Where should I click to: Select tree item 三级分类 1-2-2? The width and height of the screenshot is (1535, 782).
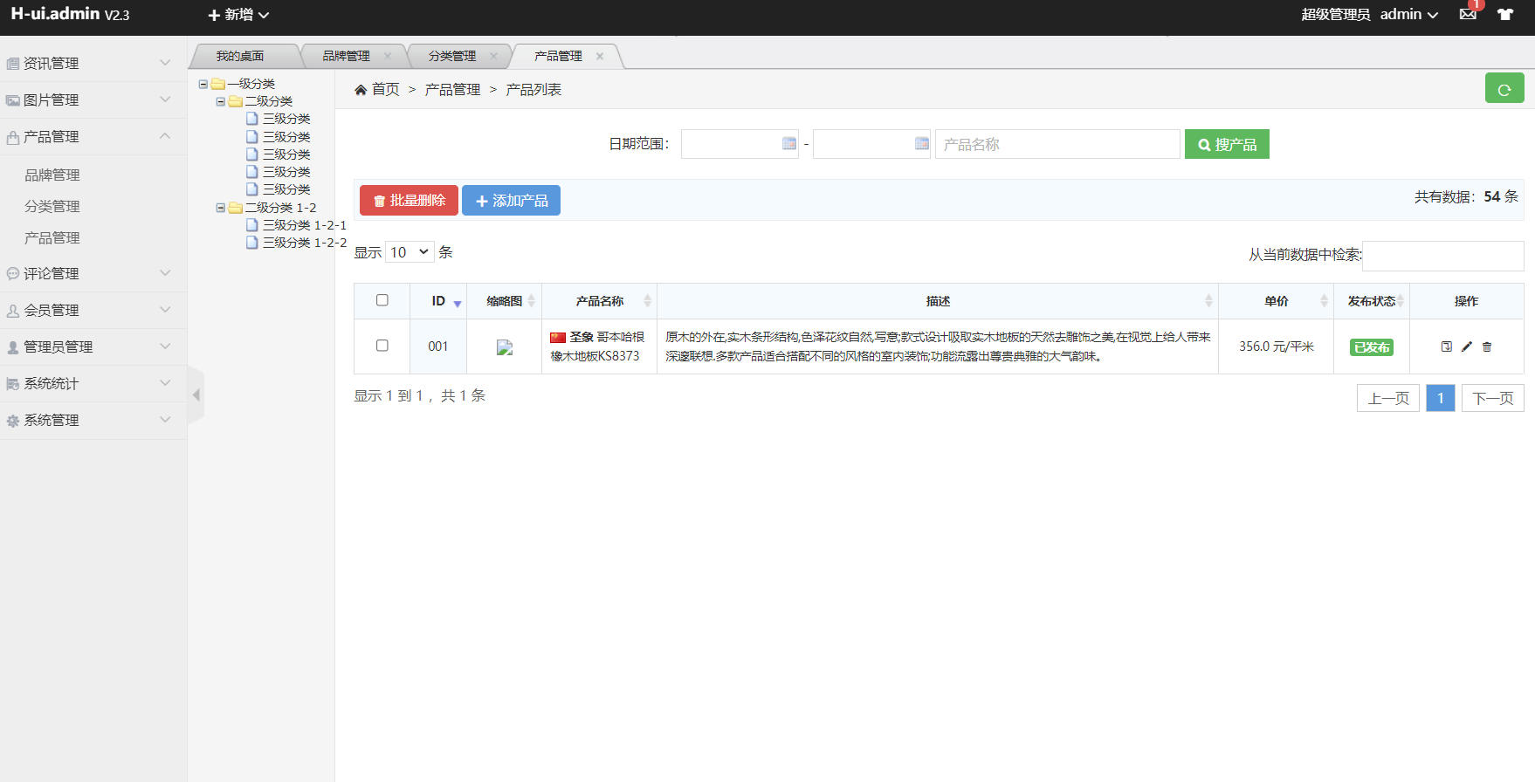click(304, 243)
